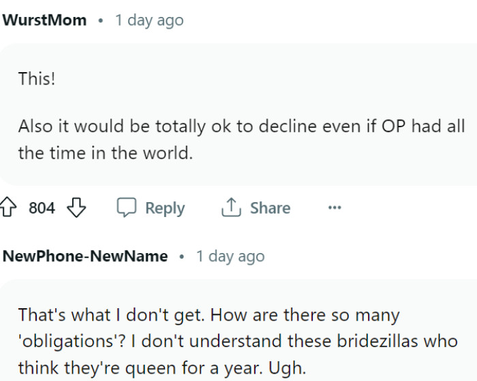
Task: Open NewPhone-NewName's user profile
Action: tap(85, 256)
